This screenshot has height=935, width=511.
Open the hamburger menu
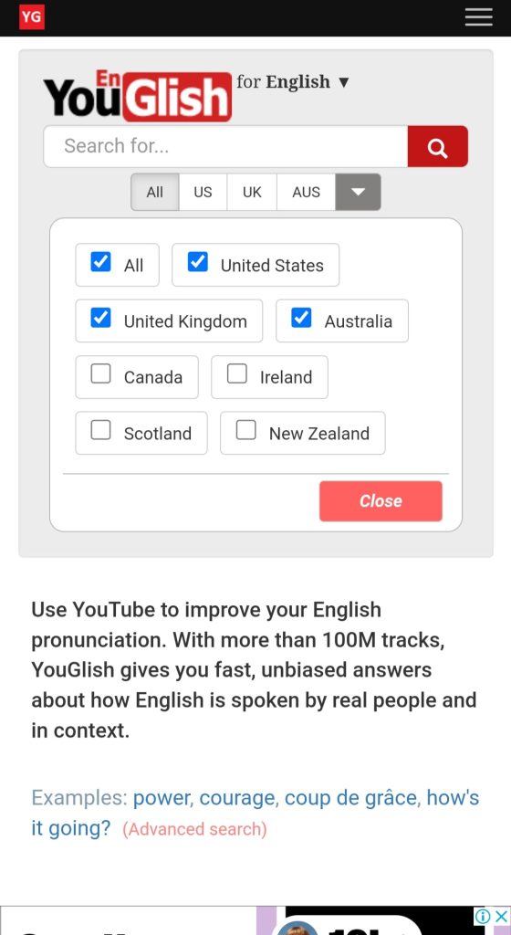pyautogui.click(x=478, y=17)
